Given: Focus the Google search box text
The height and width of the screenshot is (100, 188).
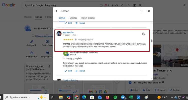Looking at the screenshot, I should click(x=40, y=5).
